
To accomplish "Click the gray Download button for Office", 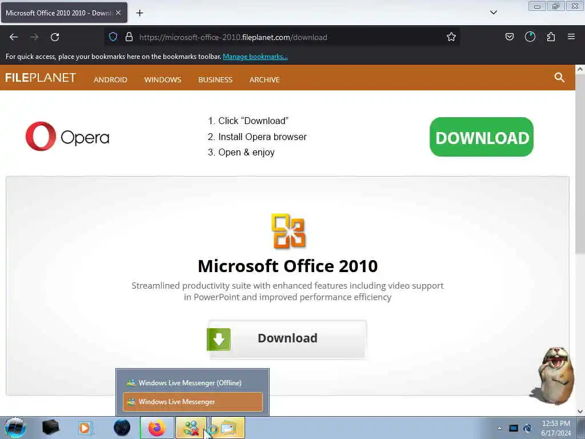I will (287, 340).
